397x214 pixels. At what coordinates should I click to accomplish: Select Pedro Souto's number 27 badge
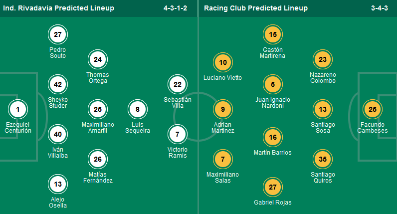point(58,35)
